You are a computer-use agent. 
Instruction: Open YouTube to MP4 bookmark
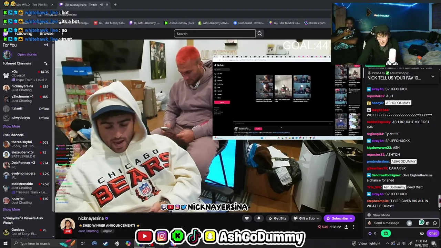coord(284,23)
